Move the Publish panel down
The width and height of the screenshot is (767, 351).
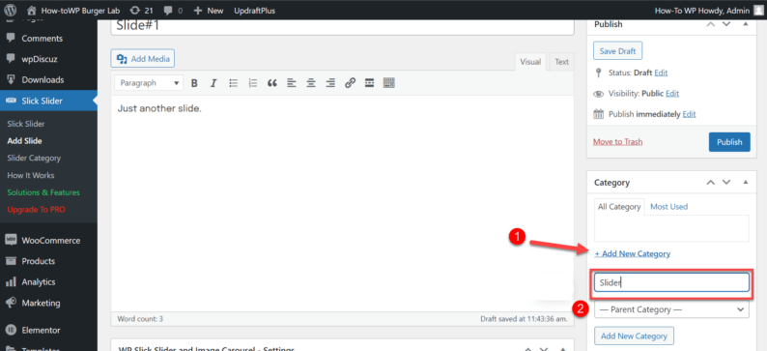tap(726, 24)
